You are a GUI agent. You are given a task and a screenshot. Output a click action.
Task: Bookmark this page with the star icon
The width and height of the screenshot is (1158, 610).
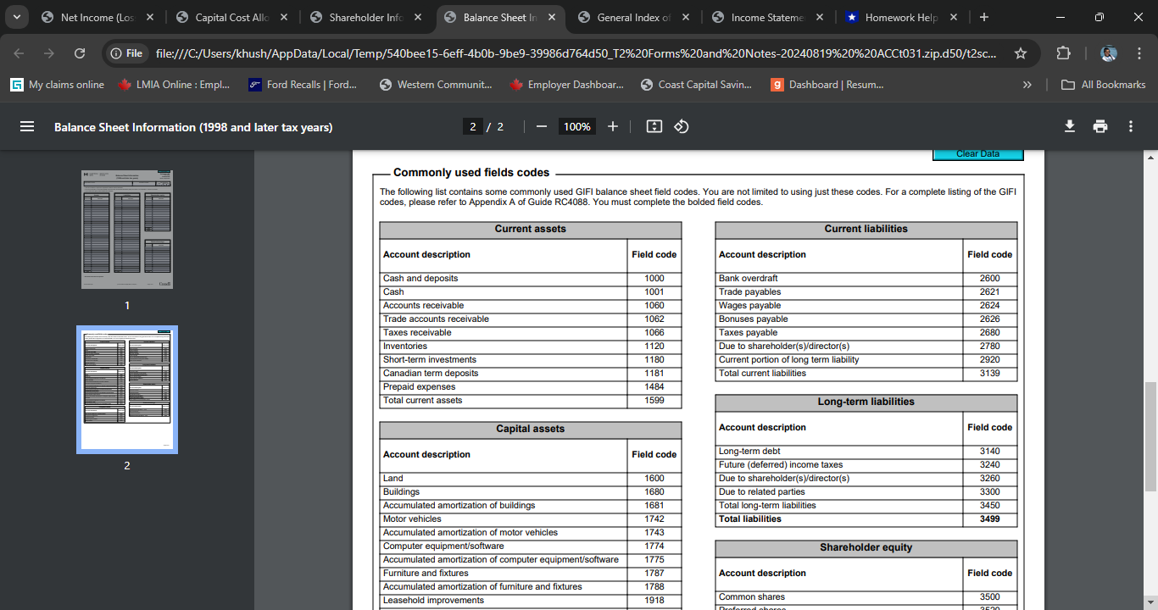pos(1021,53)
